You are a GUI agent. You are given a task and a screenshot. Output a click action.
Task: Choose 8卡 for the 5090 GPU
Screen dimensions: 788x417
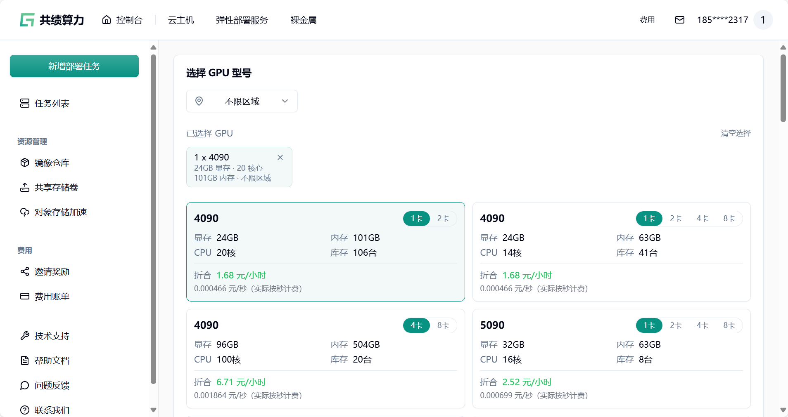[x=729, y=325]
